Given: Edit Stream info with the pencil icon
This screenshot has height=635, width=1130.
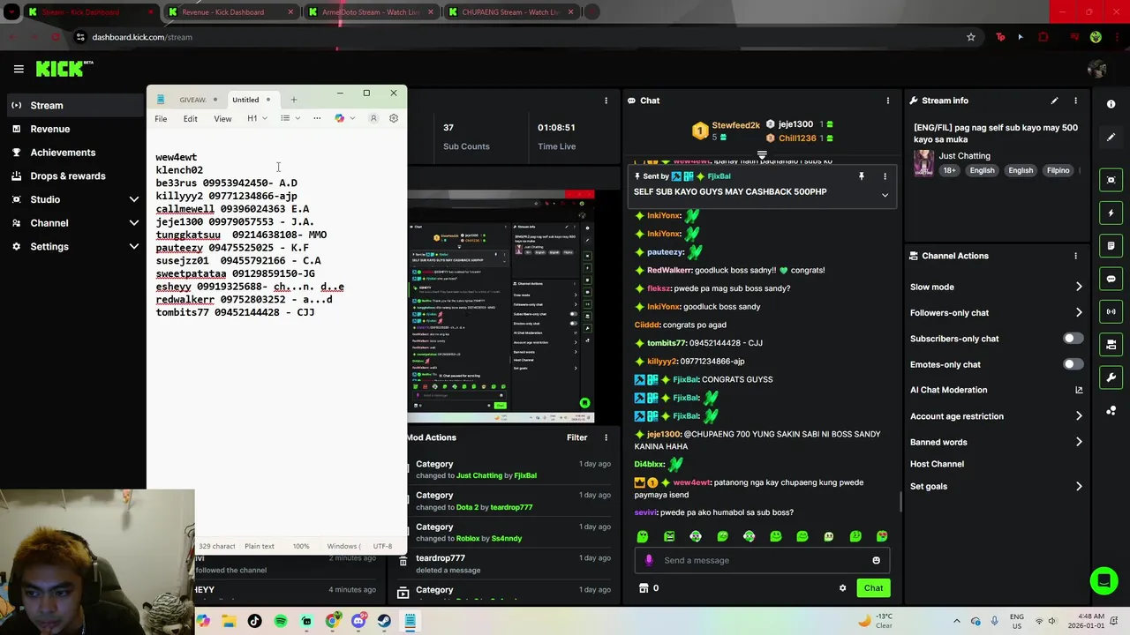Looking at the screenshot, I should click(1054, 101).
